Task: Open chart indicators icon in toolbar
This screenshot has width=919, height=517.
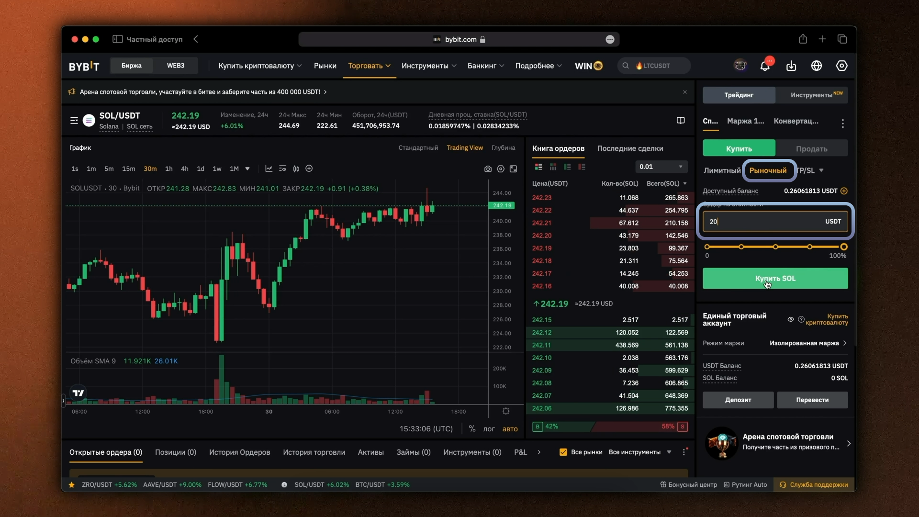Action: [269, 169]
